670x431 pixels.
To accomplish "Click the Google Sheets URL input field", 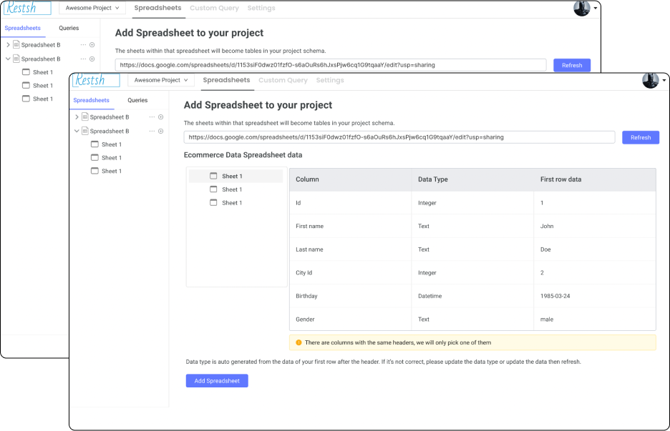I will point(399,137).
